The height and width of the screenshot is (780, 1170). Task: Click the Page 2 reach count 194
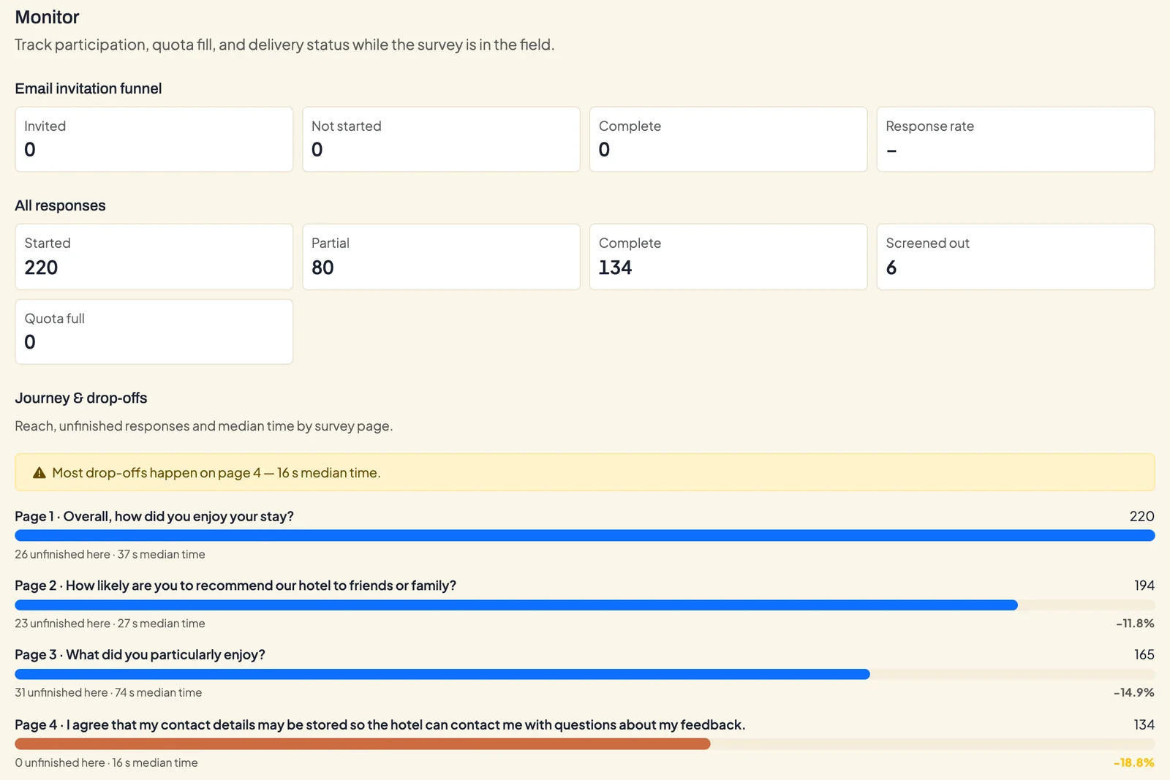coord(1144,586)
